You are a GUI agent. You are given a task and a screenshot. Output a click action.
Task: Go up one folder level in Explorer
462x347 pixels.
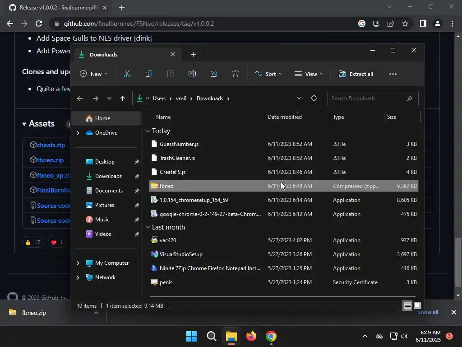pos(123,98)
